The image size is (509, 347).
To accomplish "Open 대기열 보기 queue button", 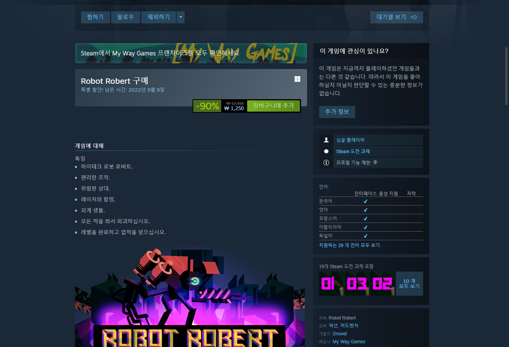I will (397, 17).
